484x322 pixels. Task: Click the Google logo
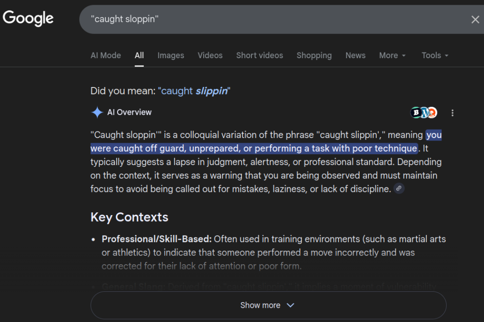pyautogui.click(x=28, y=18)
